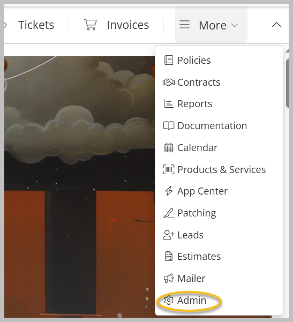Open the Tickets tab
The height and width of the screenshot is (322, 293).
(x=36, y=25)
